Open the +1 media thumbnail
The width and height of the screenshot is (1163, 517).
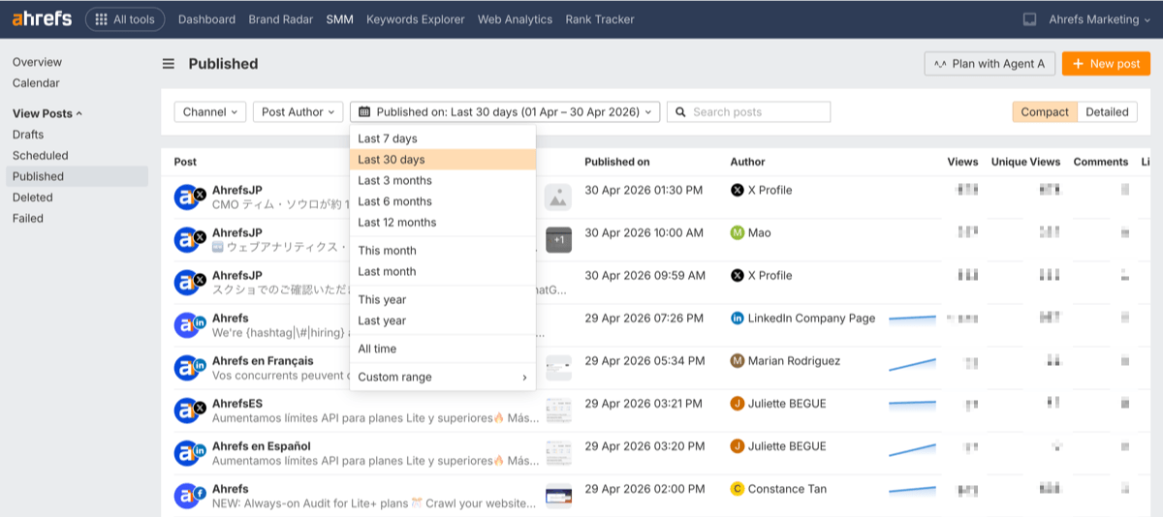[x=559, y=240]
